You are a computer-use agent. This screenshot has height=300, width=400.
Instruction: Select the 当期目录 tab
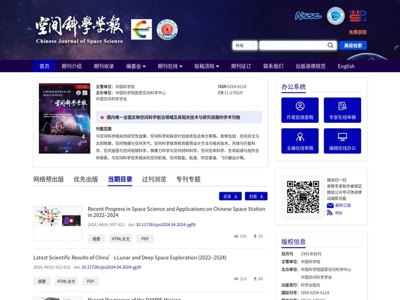(x=120, y=179)
